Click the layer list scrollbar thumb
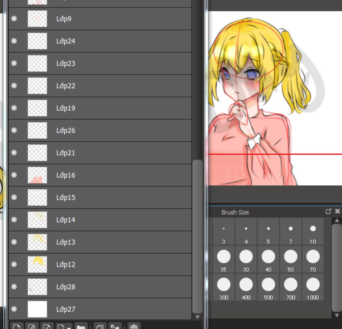Viewport: 342px width, 329px height. pos(198,236)
